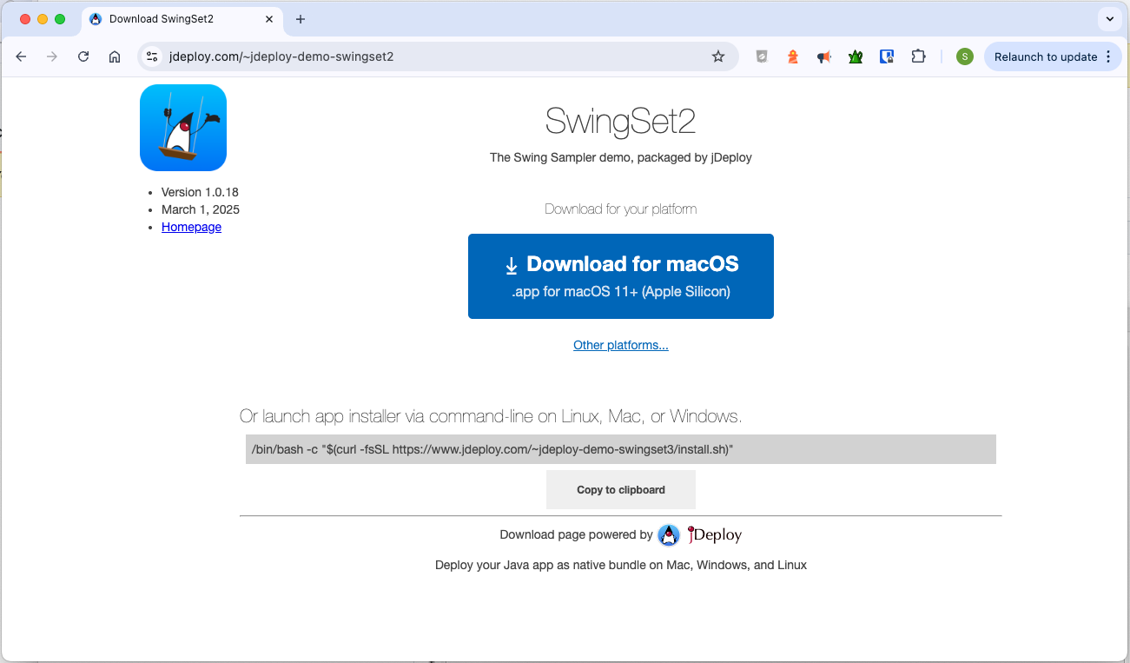The width and height of the screenshot is (1130, 663).
Task: Copy the install command to clipboard
Action: point(620,489)
